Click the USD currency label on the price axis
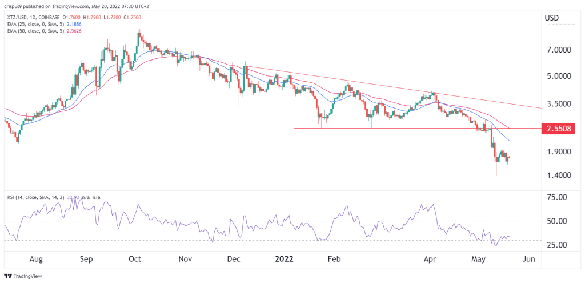Image resolution: width=585 pixels, height=283 pixels. coord(552,18)
